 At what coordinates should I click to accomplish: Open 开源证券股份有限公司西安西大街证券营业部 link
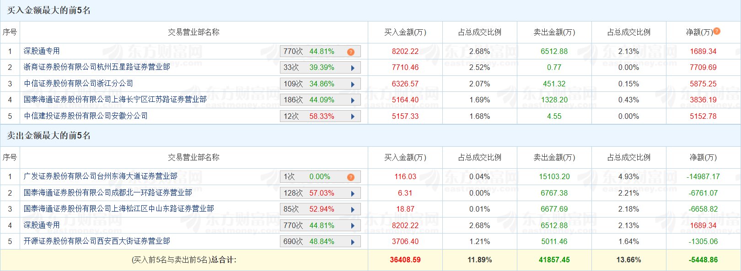[x=97, y=241]
